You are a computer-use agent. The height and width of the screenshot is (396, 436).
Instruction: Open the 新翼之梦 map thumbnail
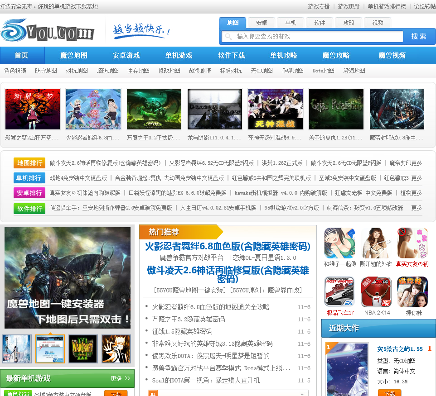pyautogui.click(x=33, y=109)
